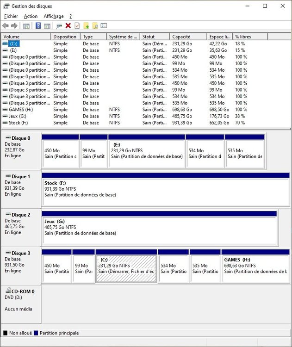Open the Fichier menu

(11, 16)
